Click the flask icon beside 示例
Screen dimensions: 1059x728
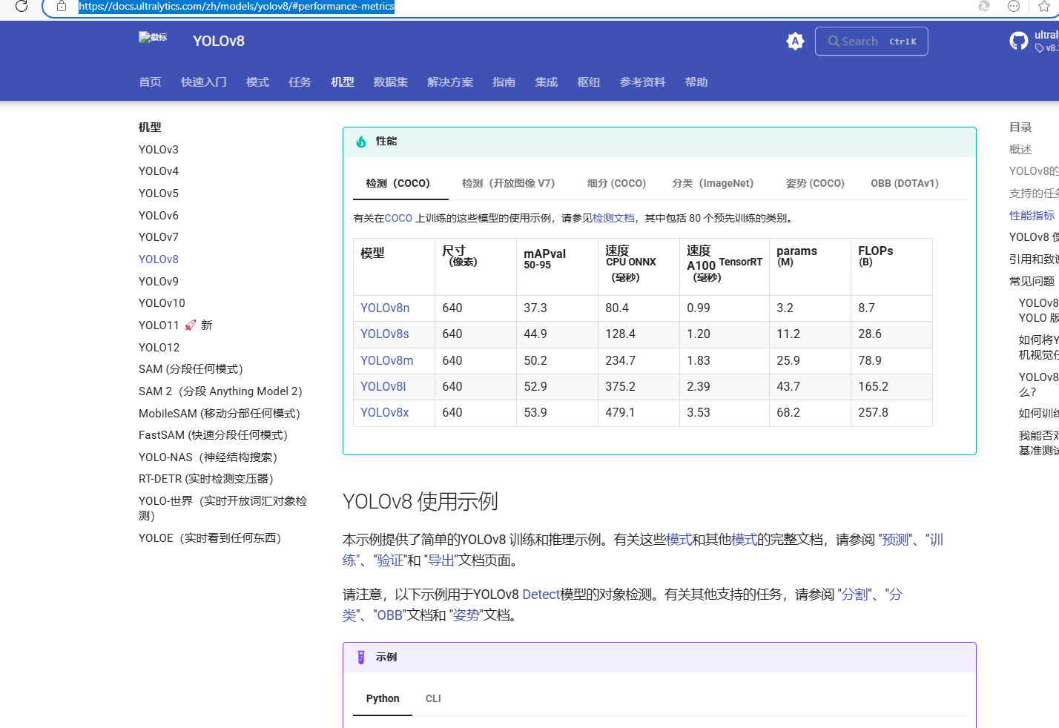pos(361,658)
